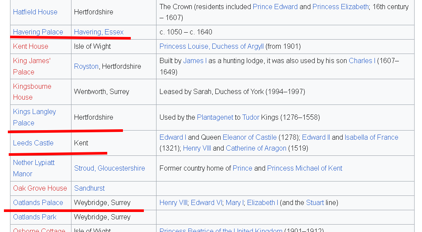
Task: Open the Havering Palace article link
Action: 38,32
